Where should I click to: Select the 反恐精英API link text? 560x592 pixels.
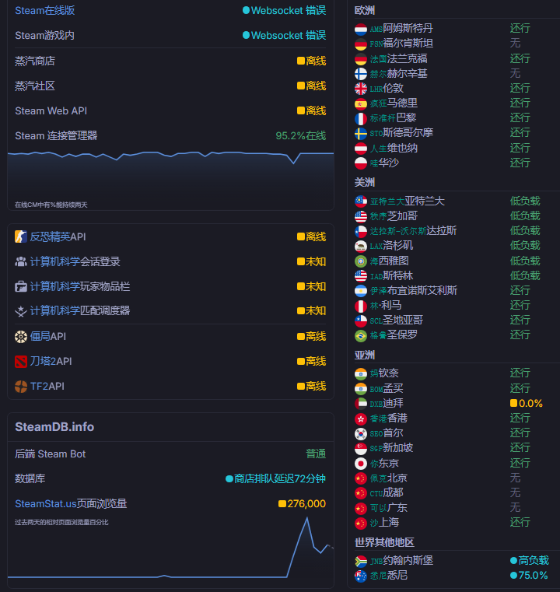58,236
